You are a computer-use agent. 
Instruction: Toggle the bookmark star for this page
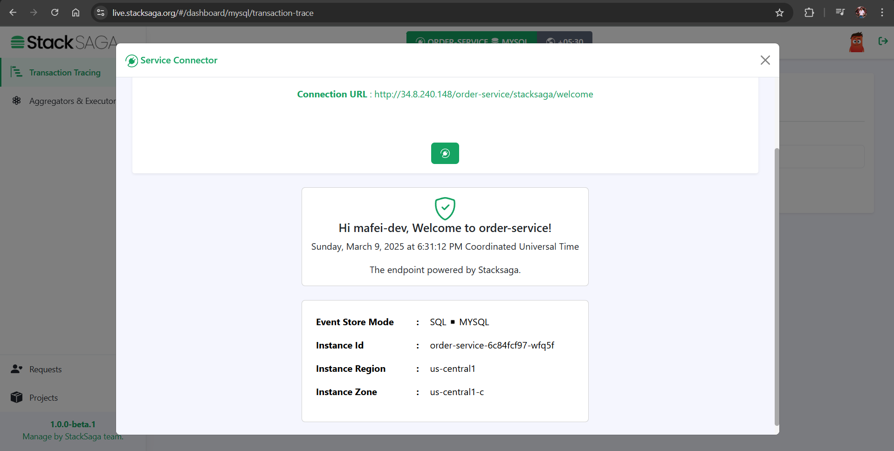[x=779, y=13]
